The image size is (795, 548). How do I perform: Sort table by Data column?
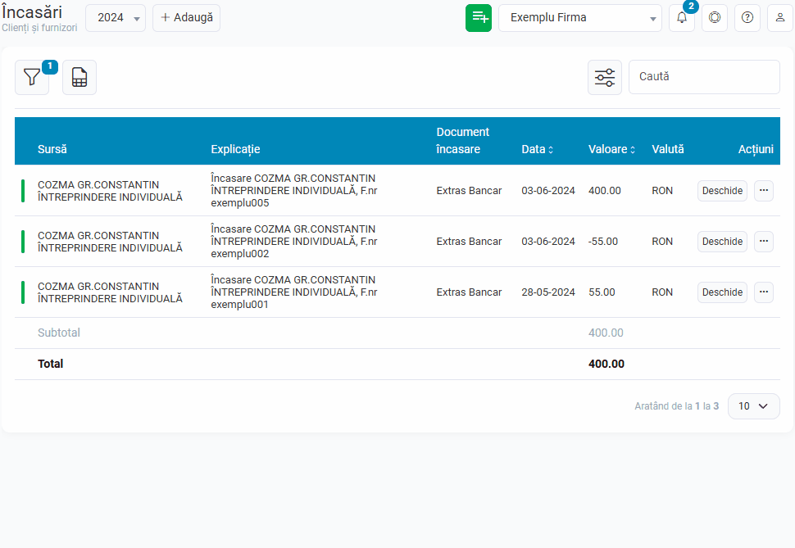tap(538, 149)
